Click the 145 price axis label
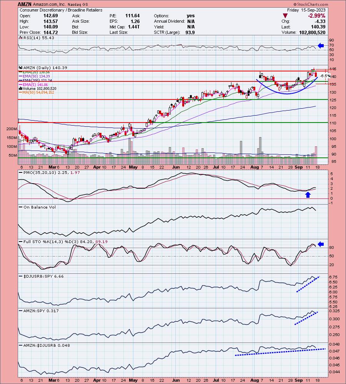This screenshot has width=346, height=384. click(333, 69)
